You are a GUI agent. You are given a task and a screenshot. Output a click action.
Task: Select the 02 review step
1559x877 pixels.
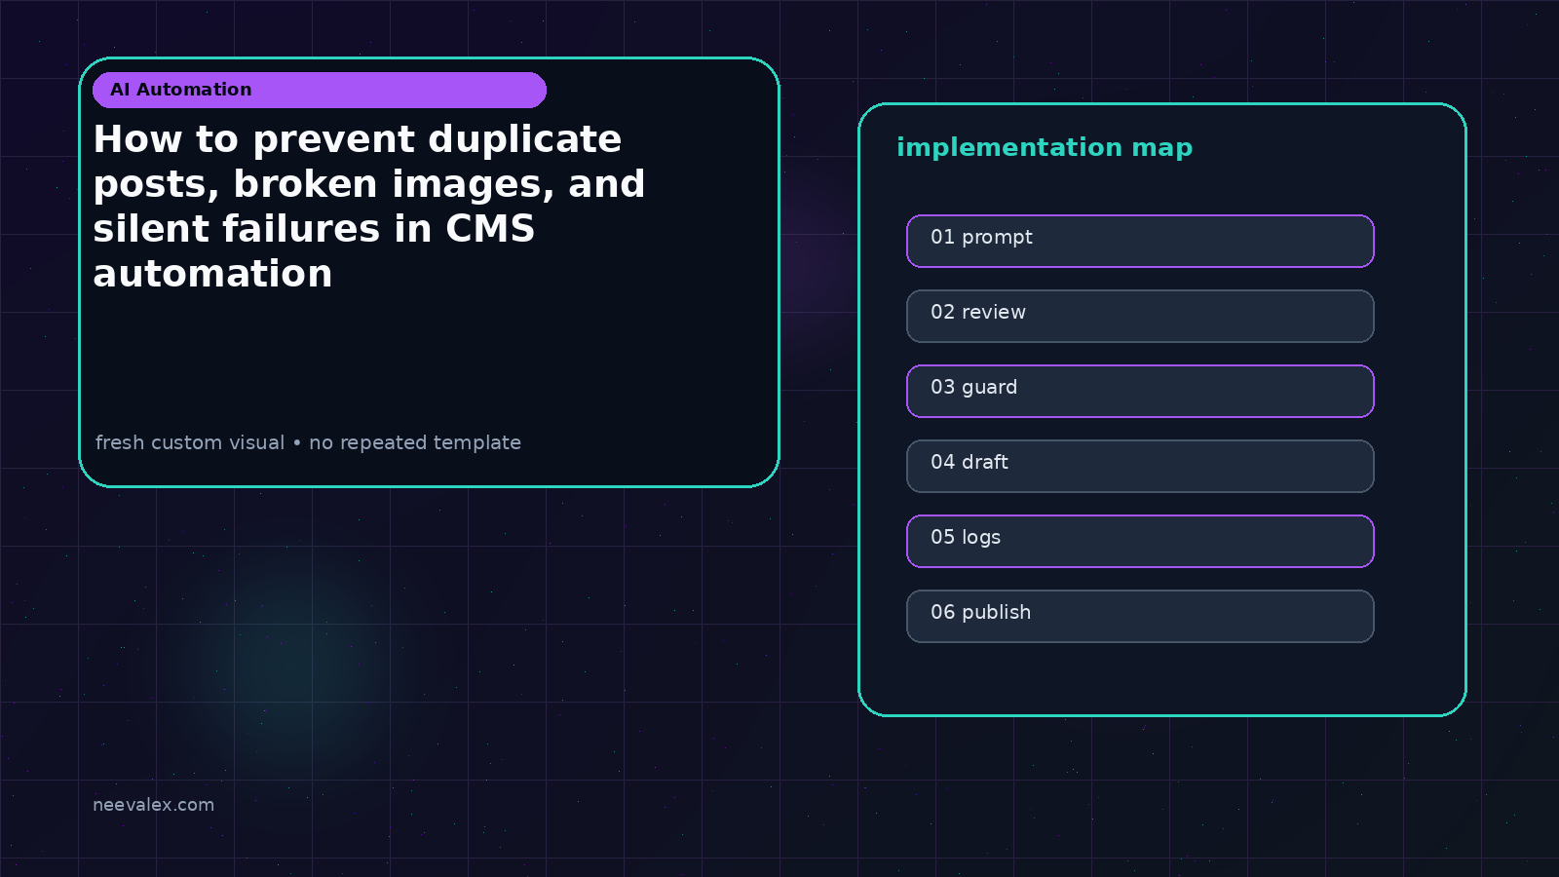pyautogui.click(x=1140, y=316)
